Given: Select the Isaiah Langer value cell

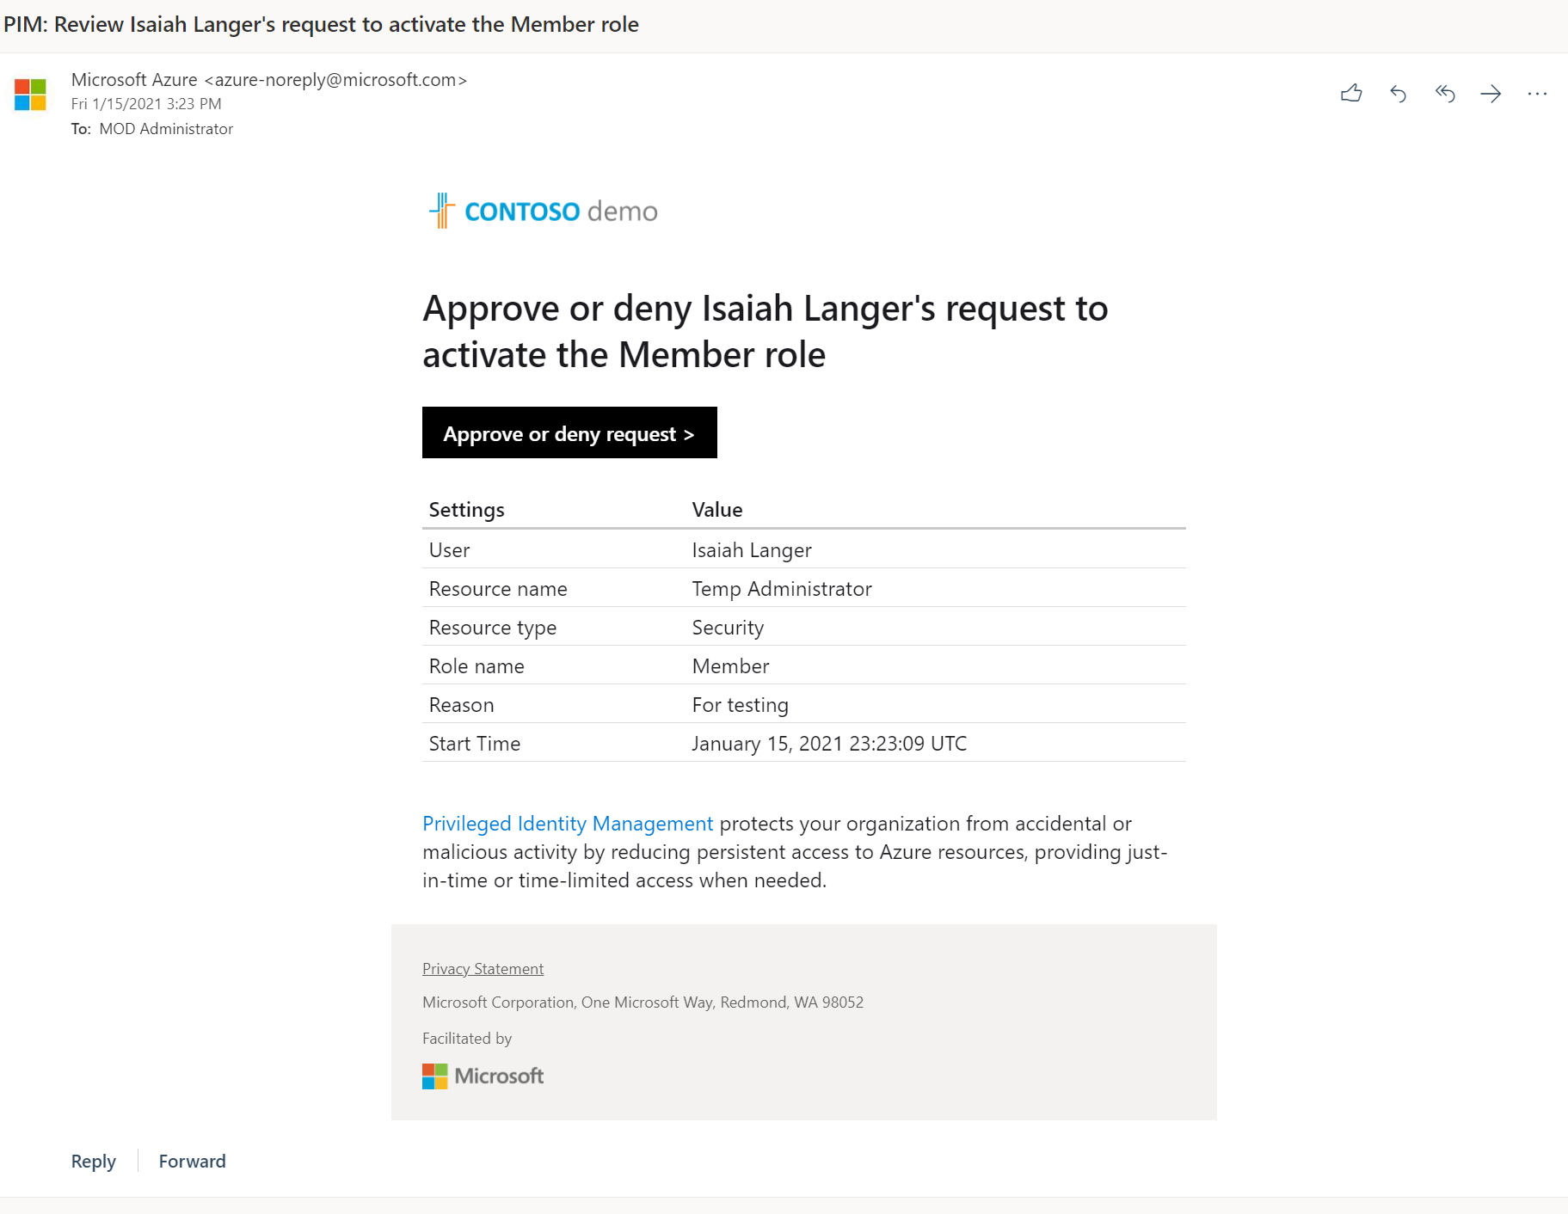Looking at the screenshot, I should (752, 550).
